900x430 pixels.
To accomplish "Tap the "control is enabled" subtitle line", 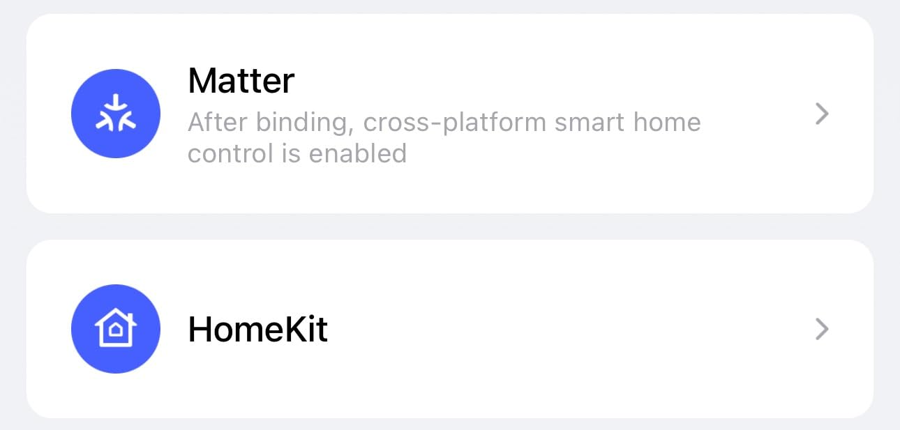I will click(297, 153).
